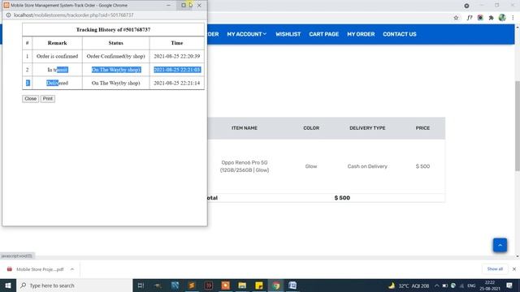Image resolution: width=520 pixels, height=292 pixels.
Task: Open the Word document app in the taskbar
Action: click(292, 286)
